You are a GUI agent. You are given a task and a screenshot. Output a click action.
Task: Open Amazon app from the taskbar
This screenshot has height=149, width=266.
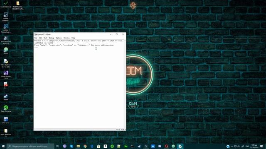tap(105, 146)
